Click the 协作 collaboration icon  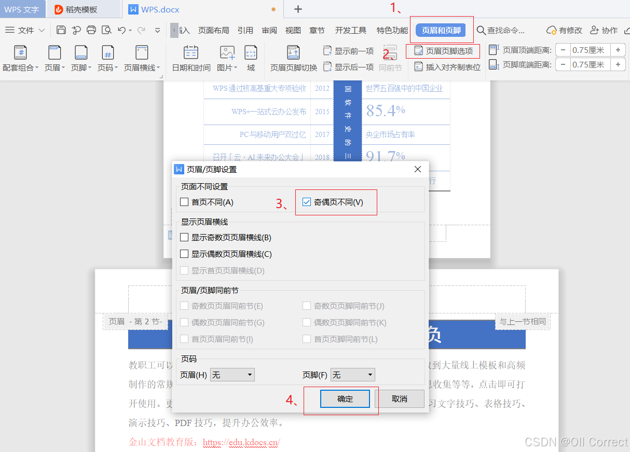(595, 30)
